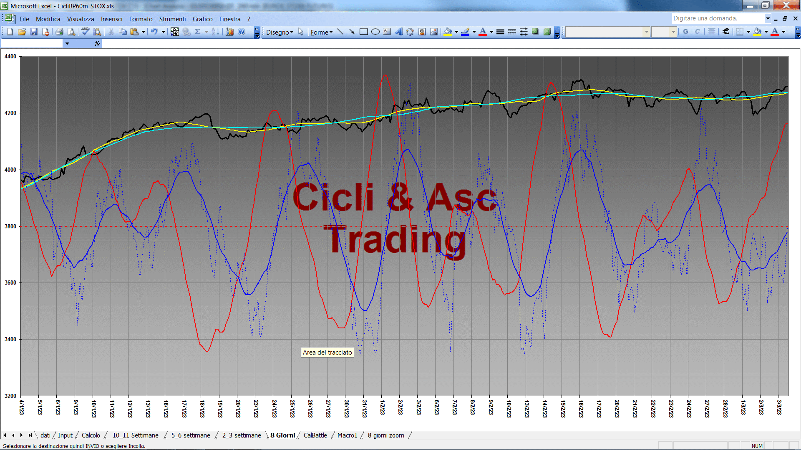801x450 pixels.
Task: Select the Oval drawing tool
Action: coord(375,32)
